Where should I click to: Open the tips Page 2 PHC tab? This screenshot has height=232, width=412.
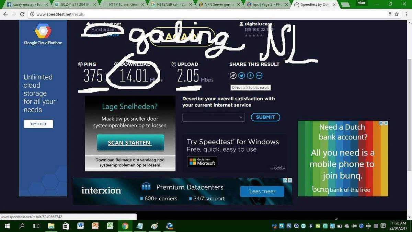(x=268, y=4)
